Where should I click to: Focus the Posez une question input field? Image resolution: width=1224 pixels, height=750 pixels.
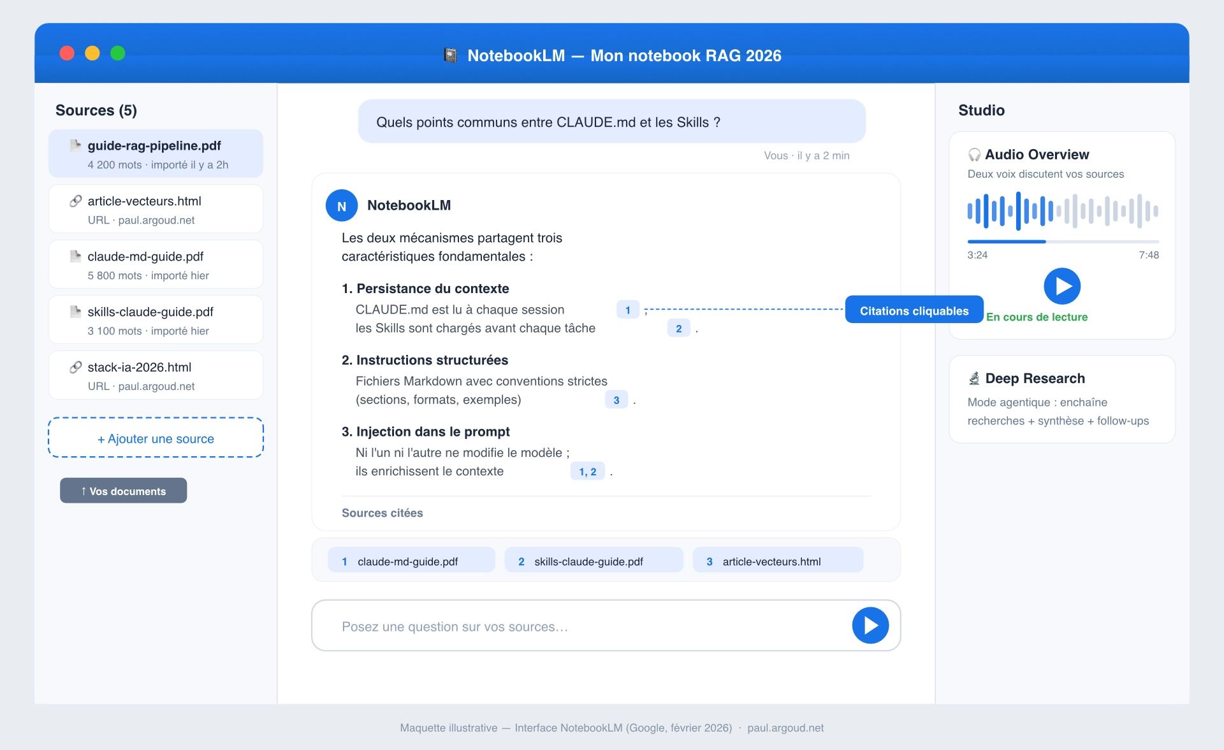coord(606,626)
